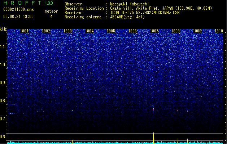Click the 1902 time marker
227x144 pixels.
(46, 31)
